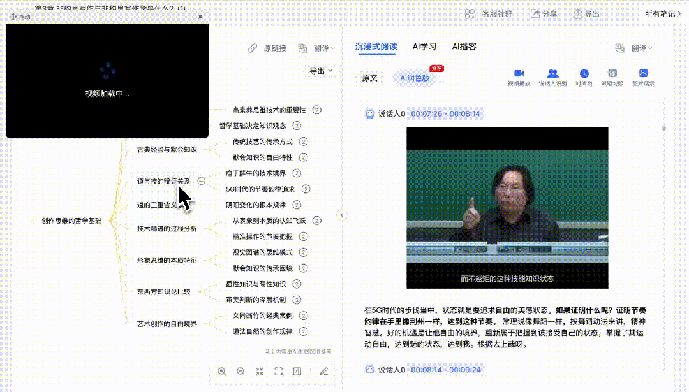Select the 说话人识别 speaker identification icon
Screen dimensions: 689x392
[552, 75]
